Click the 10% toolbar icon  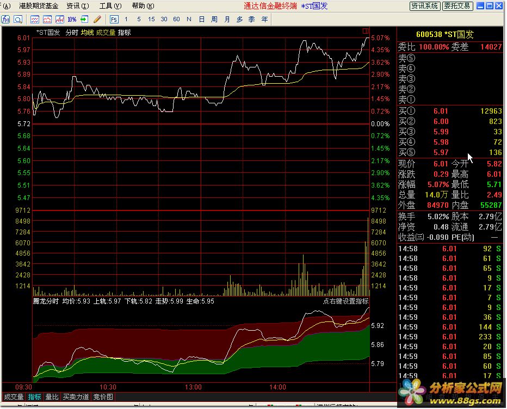(x=72, y=20)
